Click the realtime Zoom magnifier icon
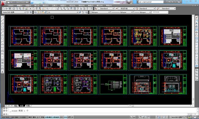This screenshot has width=199, height=119. pyautogui.click(x=61, y=9)
